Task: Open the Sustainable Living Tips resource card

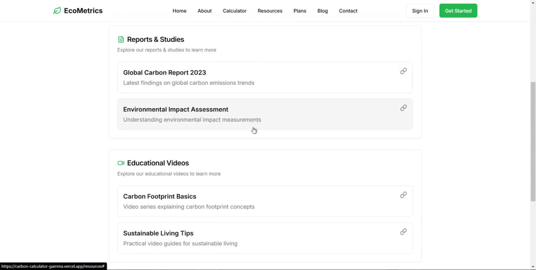Action: click(265, 238)
